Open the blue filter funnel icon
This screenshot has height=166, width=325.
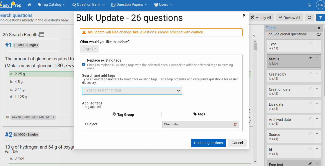point(321,17)
